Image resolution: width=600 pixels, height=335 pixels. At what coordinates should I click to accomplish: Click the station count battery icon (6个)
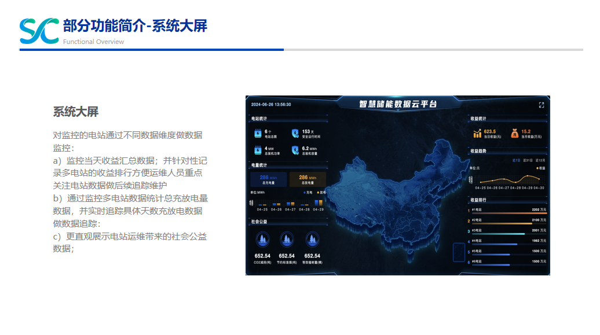(x=258, y=134)
